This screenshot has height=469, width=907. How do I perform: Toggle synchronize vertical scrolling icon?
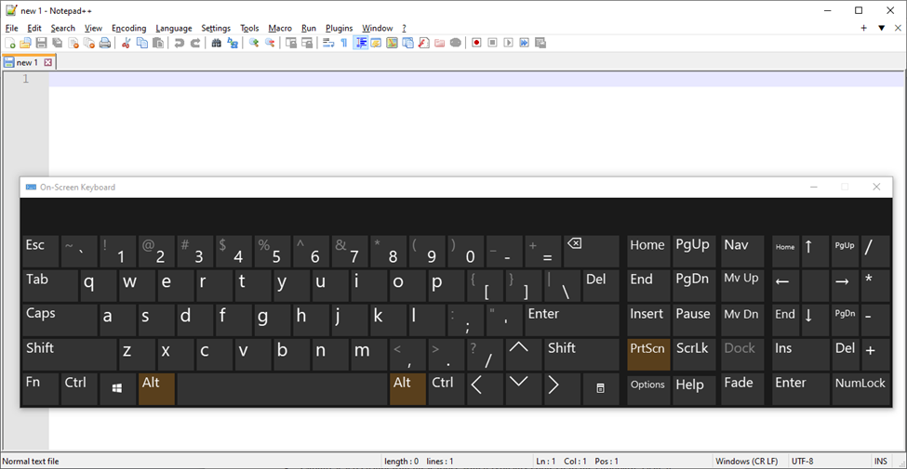click(291, 43)
